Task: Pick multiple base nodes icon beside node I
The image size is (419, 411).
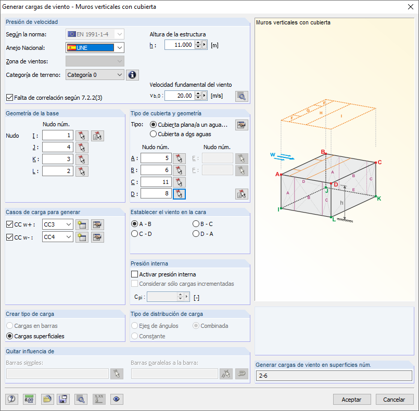Action: 97,136
